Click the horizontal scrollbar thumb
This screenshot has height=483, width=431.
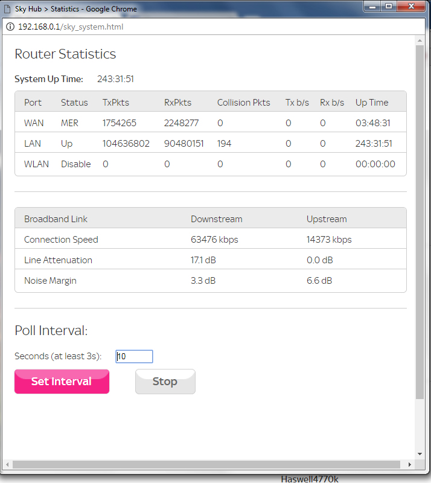click(x=205, y=464)
